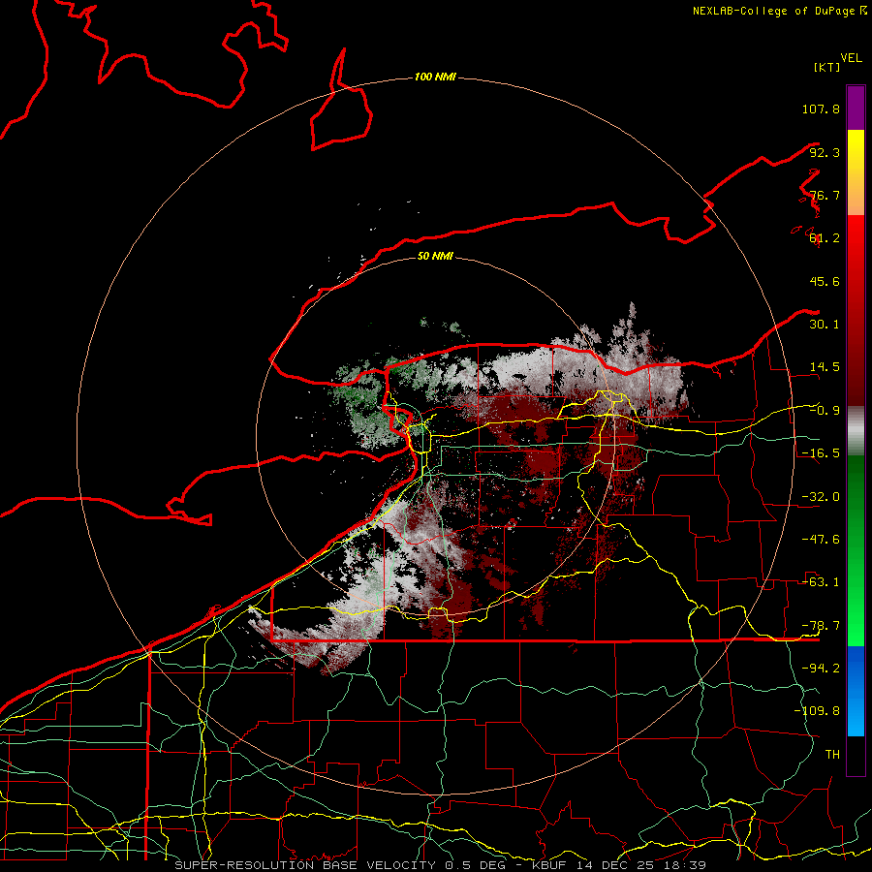Click the blue segment of the color bar
Screen dimensions: 872x872
(x=856, y=691)
